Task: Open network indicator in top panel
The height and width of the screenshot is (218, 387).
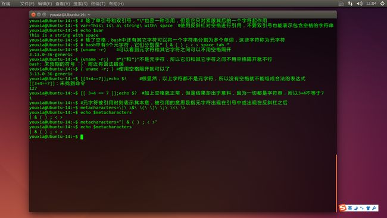Action: 350,4
